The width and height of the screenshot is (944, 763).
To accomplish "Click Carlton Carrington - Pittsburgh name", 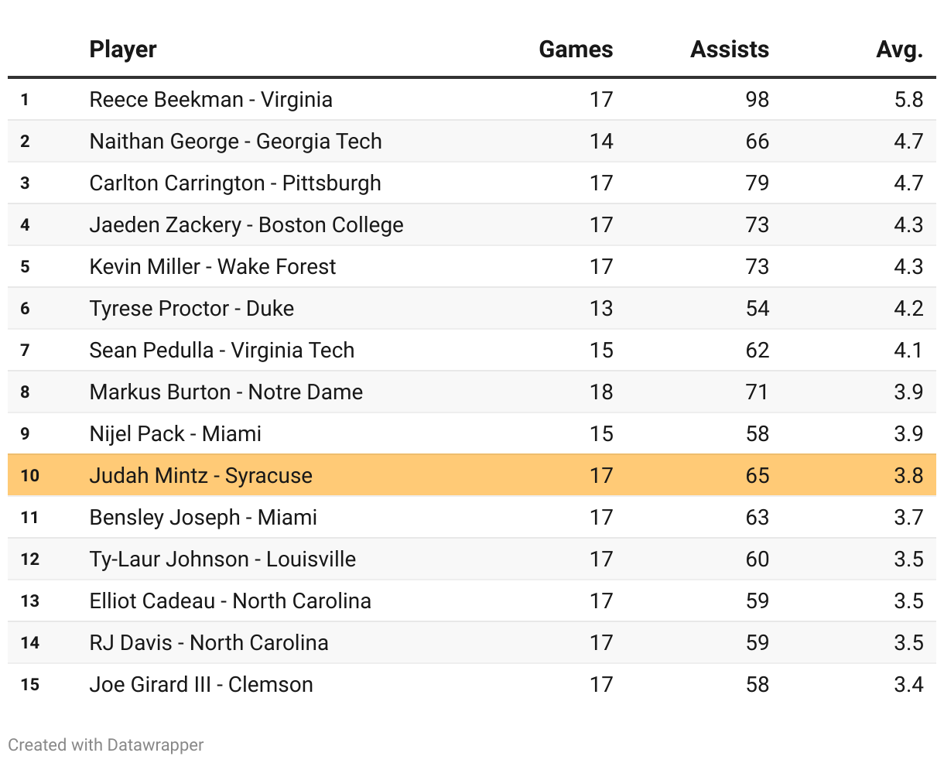I will 235,183.
